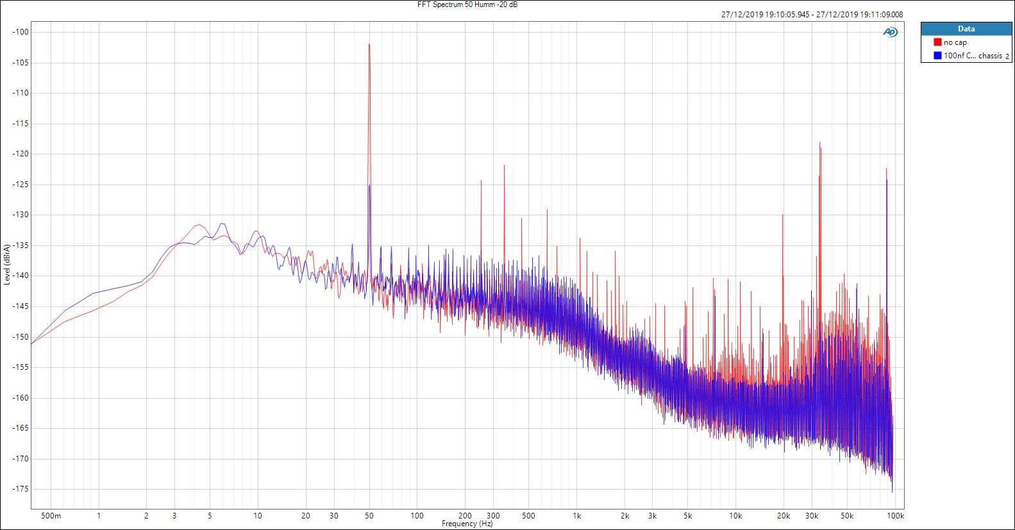
Task: Click the Data legend header
Action: tap(966, 29)
